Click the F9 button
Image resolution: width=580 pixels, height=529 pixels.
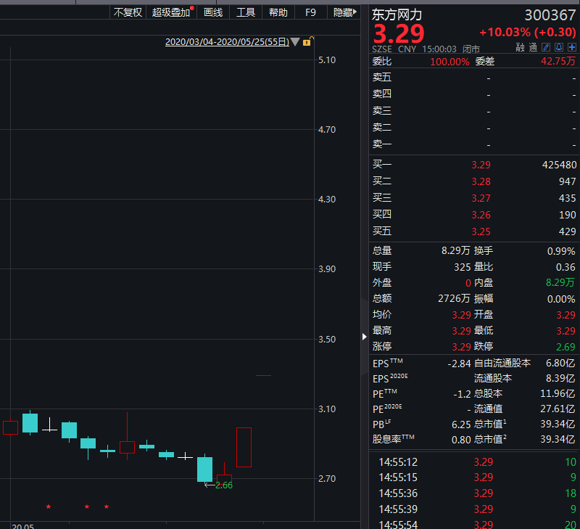311,12
